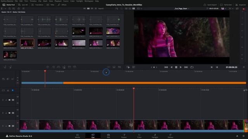Open the Transitions panel
Viewport: 248px width, 139px height.
[37, 5]
